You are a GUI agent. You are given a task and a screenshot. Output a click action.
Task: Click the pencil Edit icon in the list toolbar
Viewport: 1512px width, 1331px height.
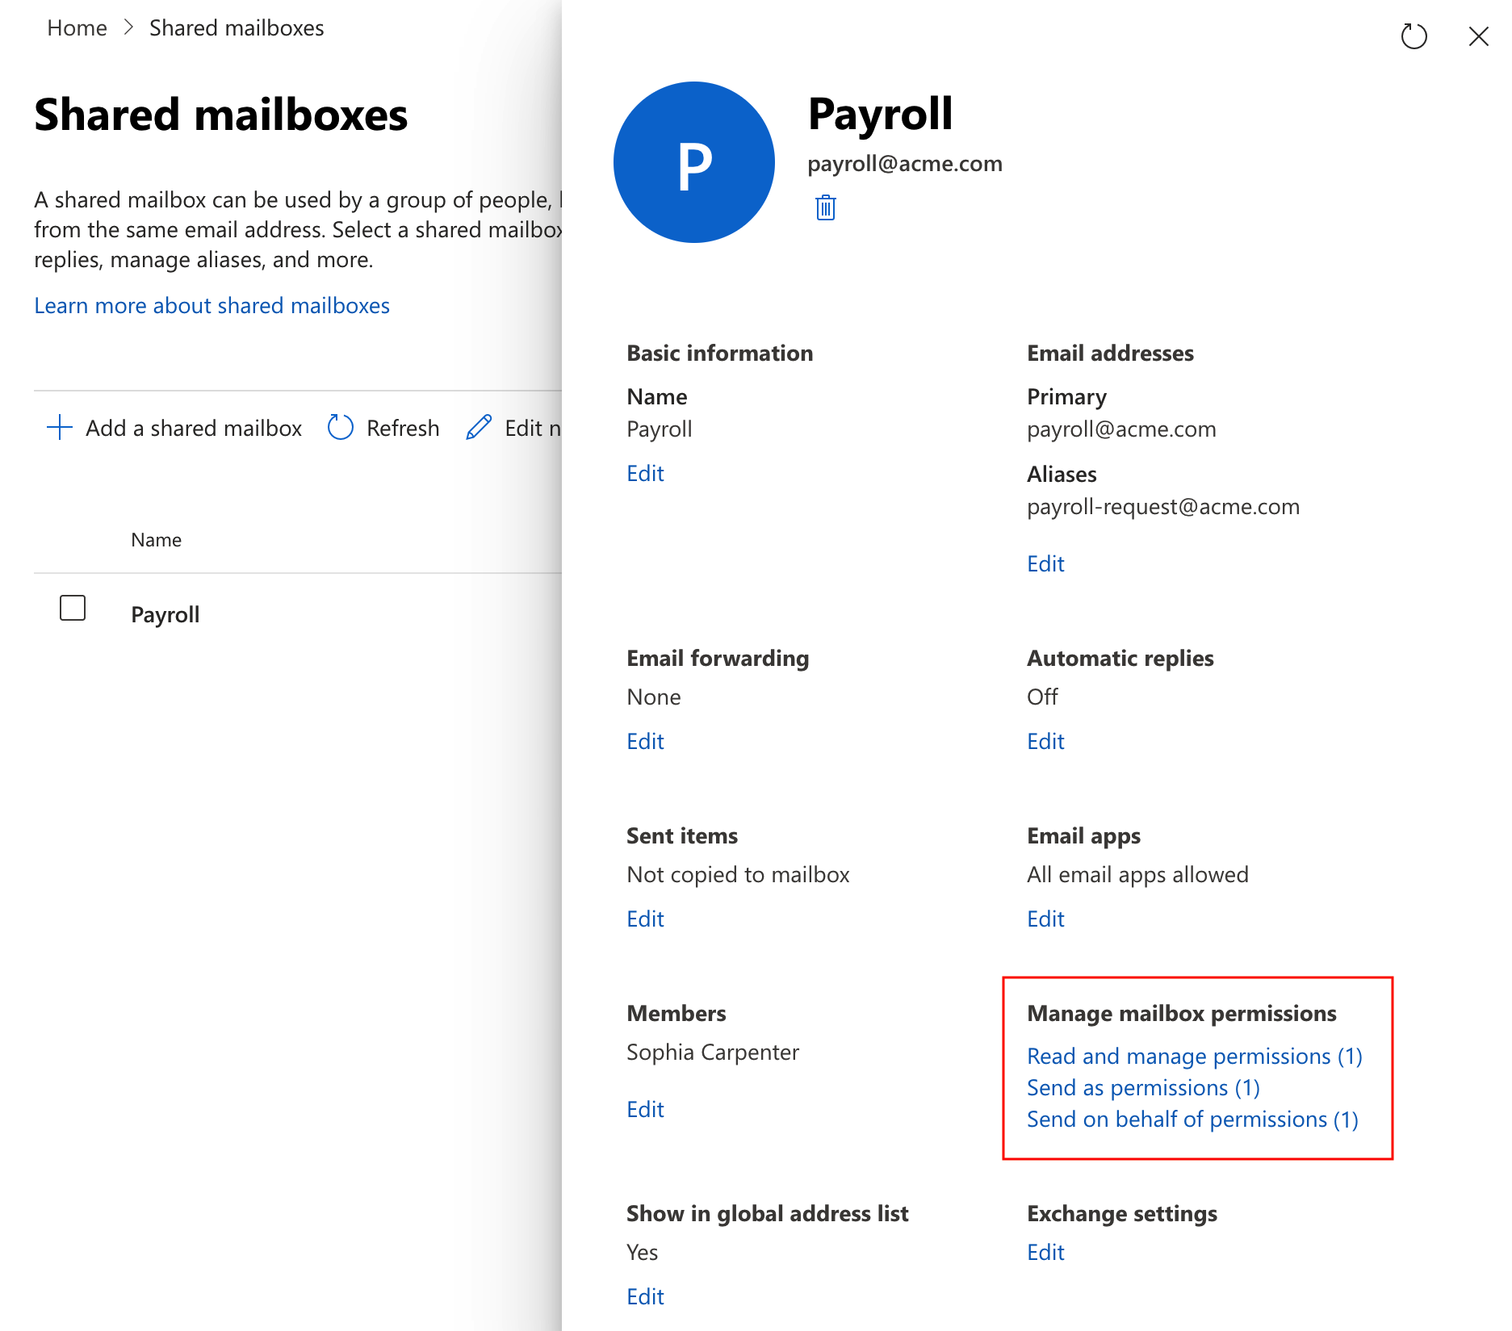[479, 427]
